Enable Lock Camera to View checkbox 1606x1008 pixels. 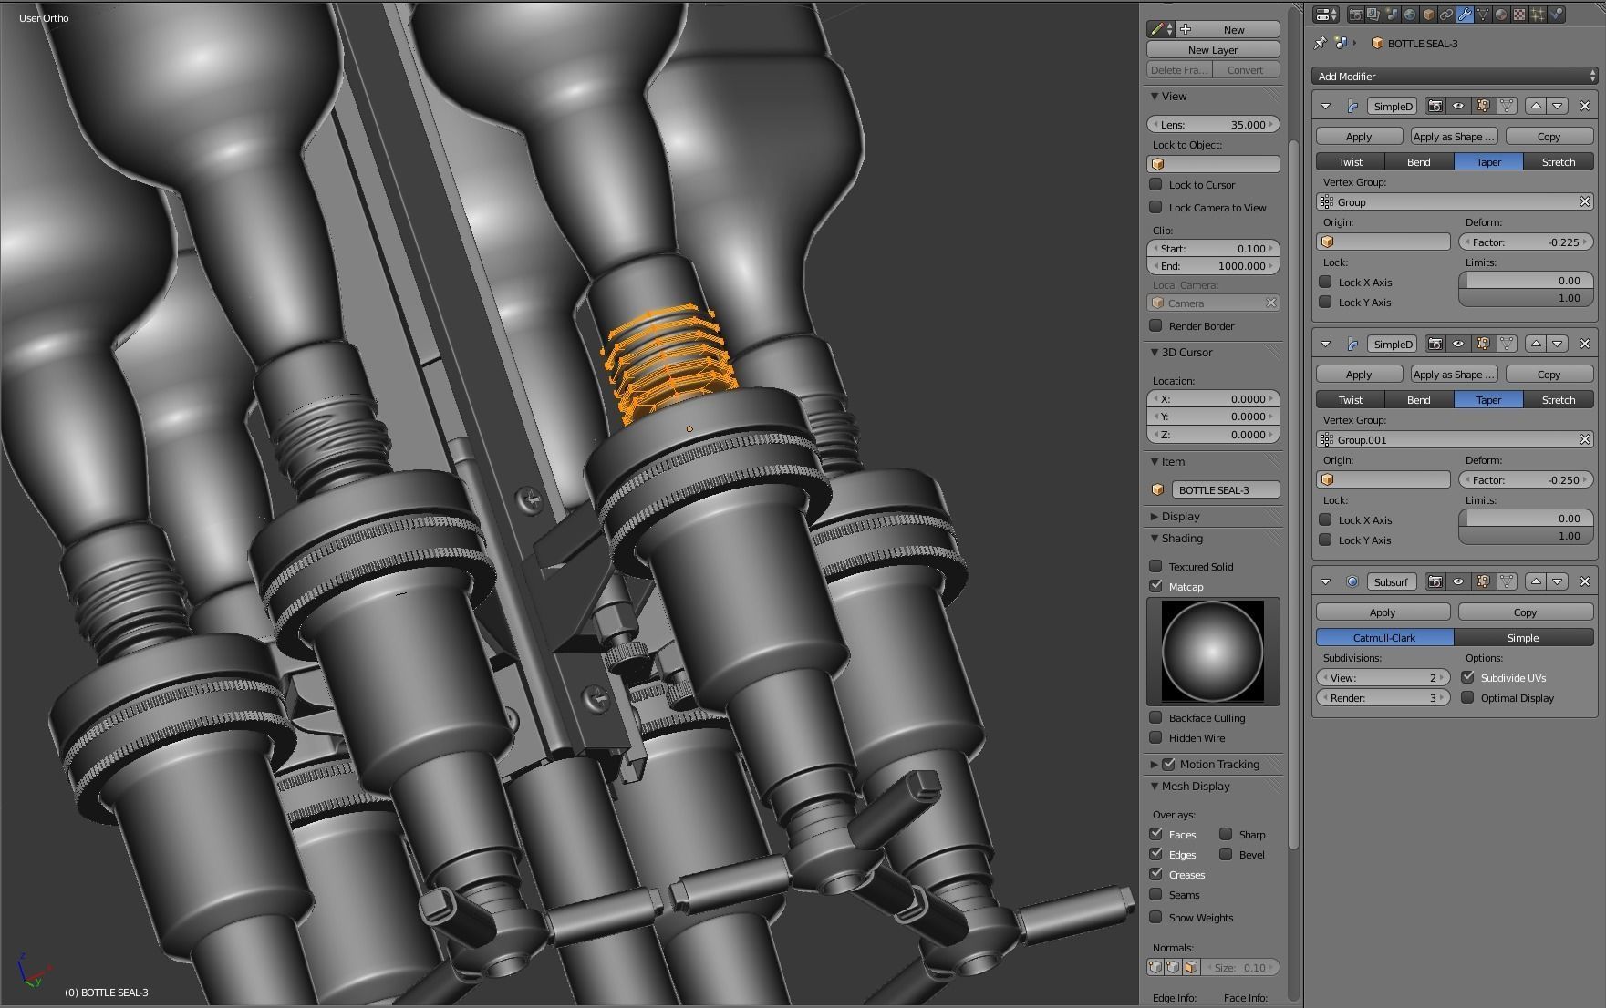[x=1156, y=207]
